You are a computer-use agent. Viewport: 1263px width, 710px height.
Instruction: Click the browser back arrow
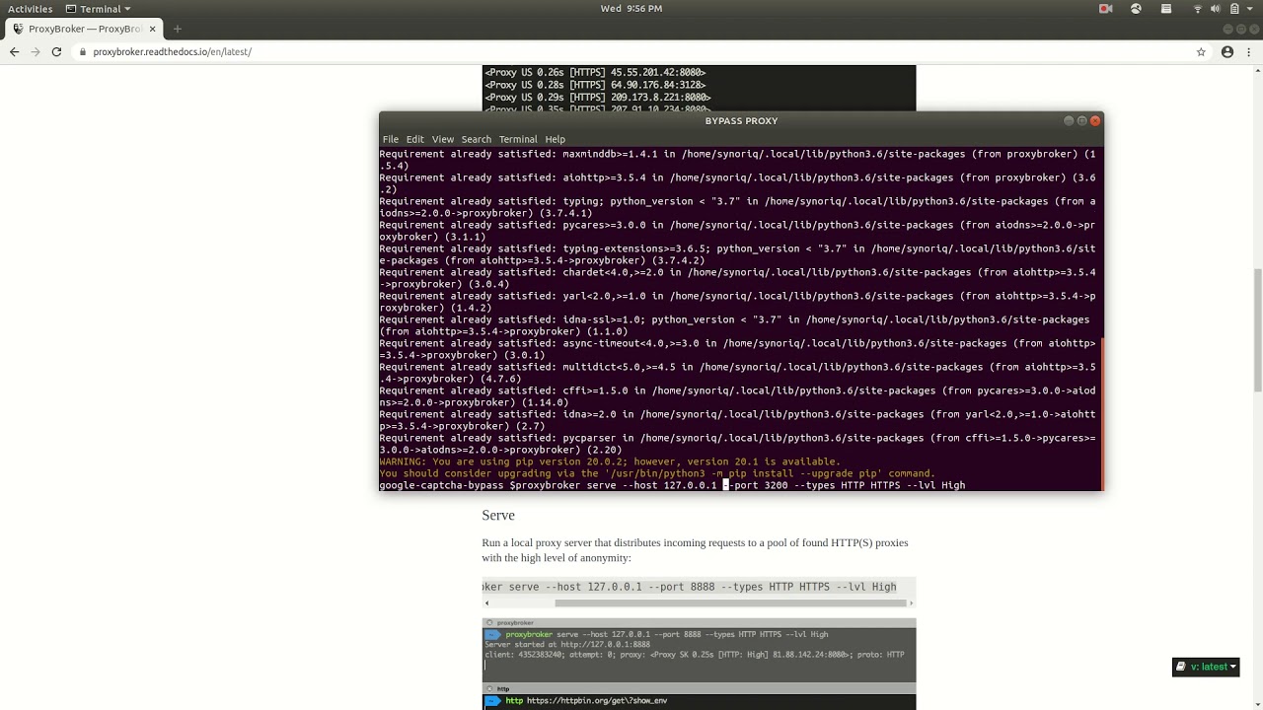[x=14, y=51]
